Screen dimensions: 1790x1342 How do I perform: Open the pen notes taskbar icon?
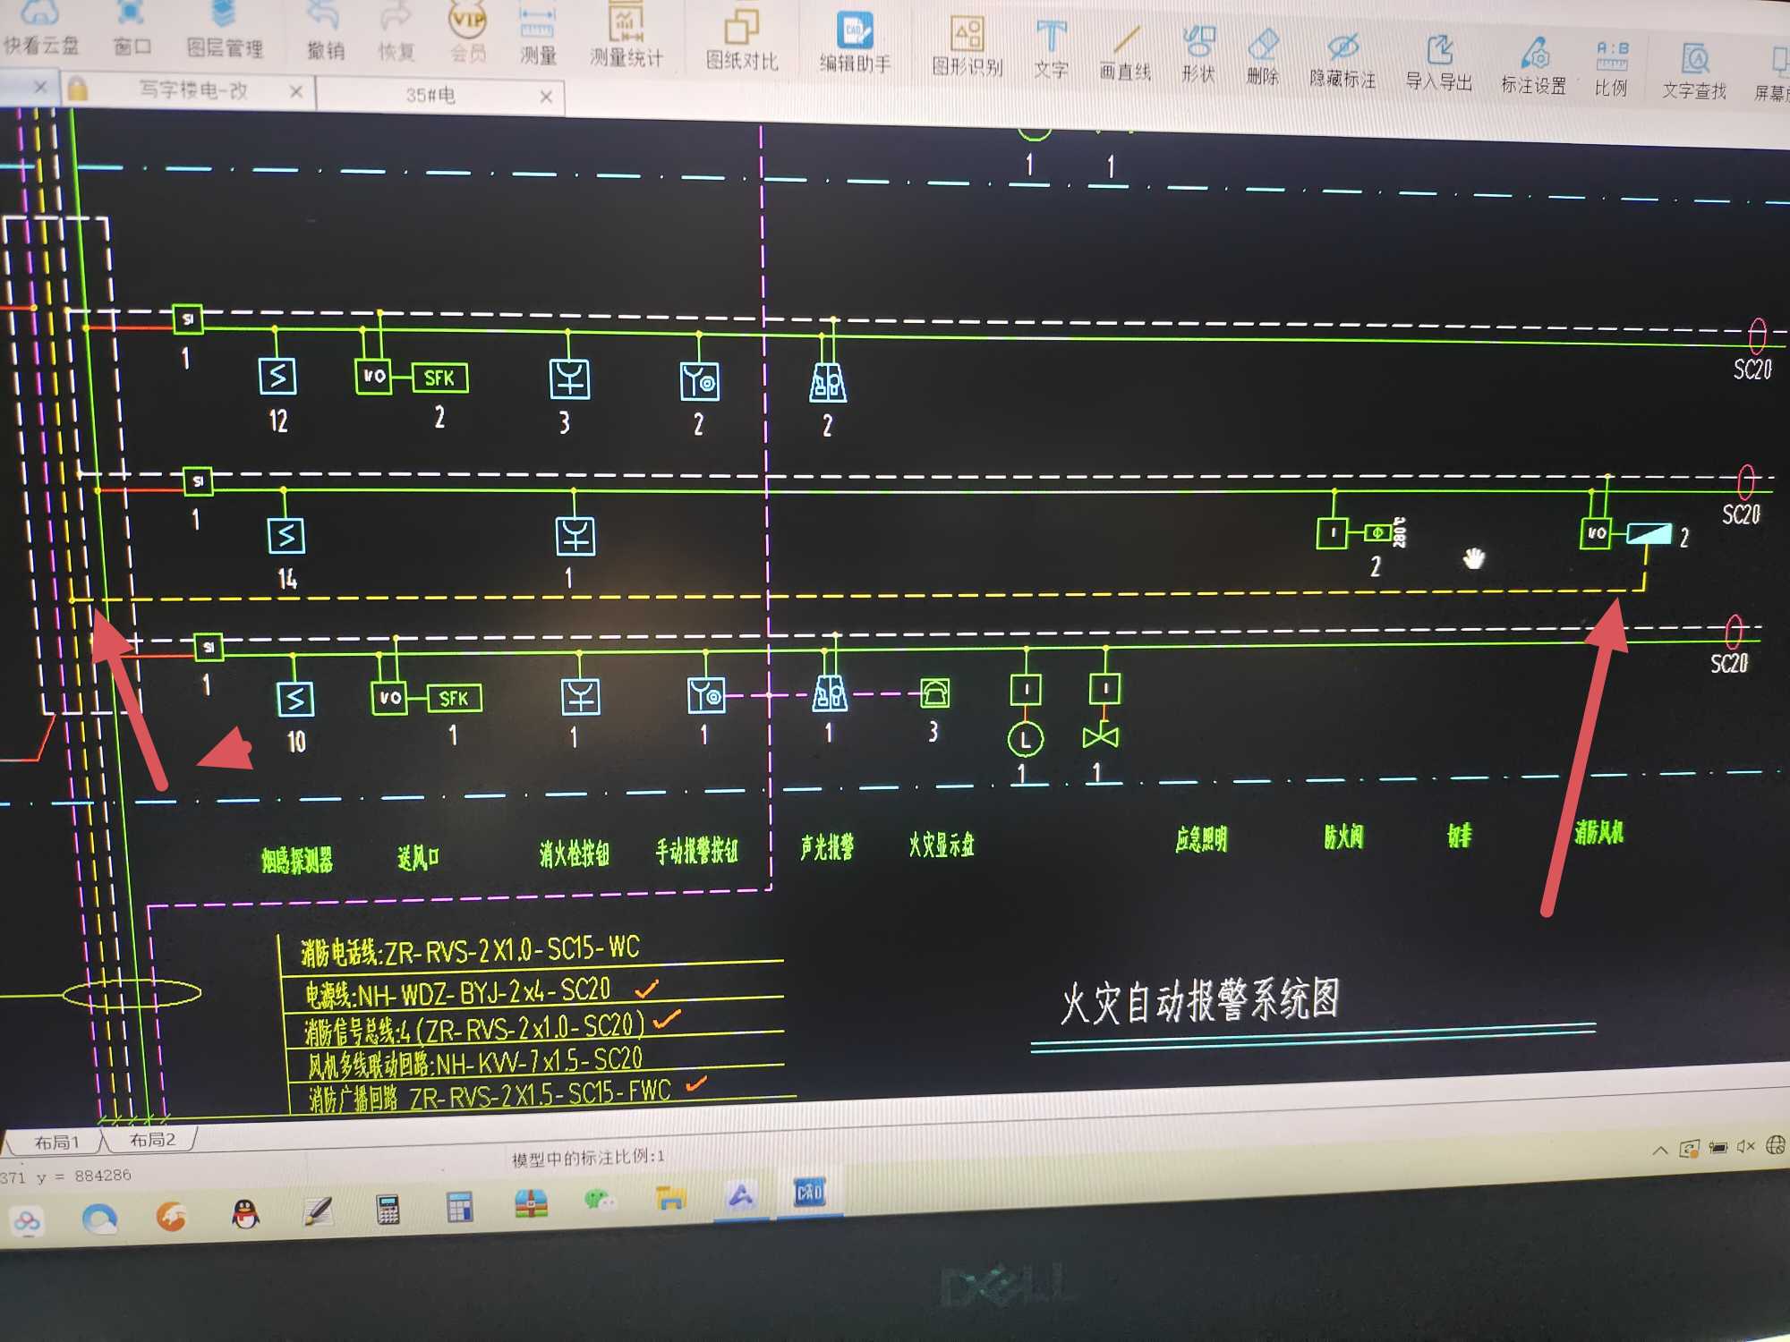point(318,1211)
